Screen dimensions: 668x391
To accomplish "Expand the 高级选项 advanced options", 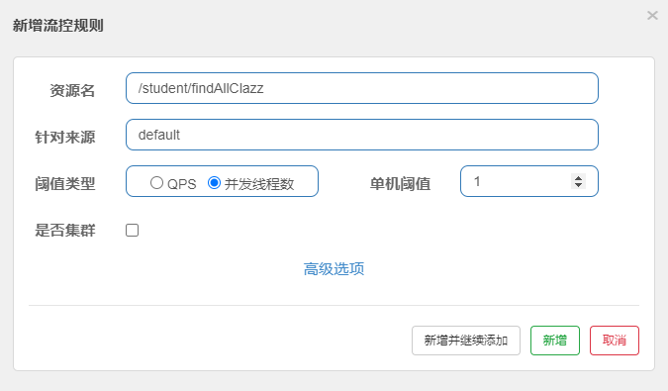I will pos(334,269).
